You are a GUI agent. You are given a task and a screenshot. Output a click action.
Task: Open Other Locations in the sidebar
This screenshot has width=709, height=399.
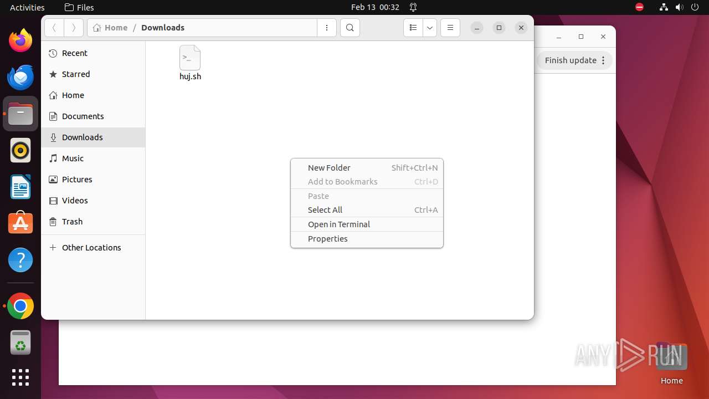(x=93, y=248)
